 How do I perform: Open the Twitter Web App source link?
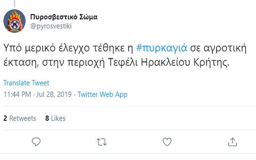(102, 94)
